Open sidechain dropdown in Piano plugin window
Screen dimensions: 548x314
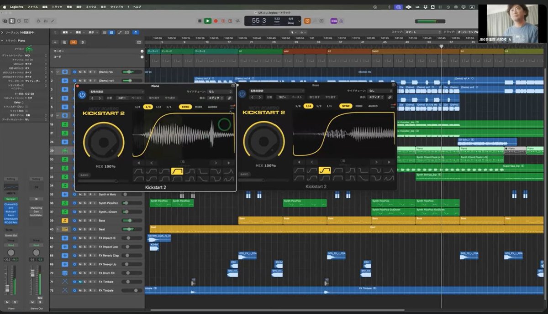pos(219,92)
